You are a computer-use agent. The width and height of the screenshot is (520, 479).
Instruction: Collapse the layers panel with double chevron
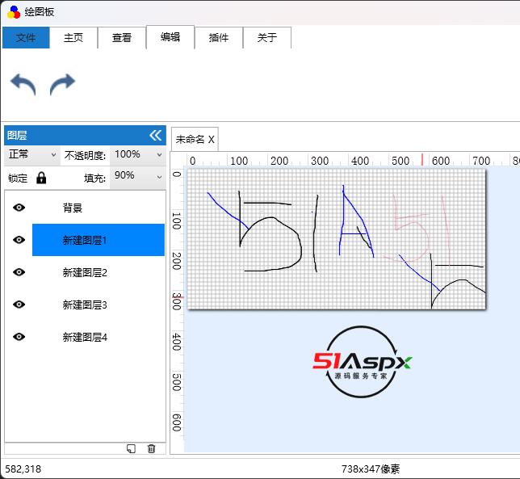click(x=156, y=135)
